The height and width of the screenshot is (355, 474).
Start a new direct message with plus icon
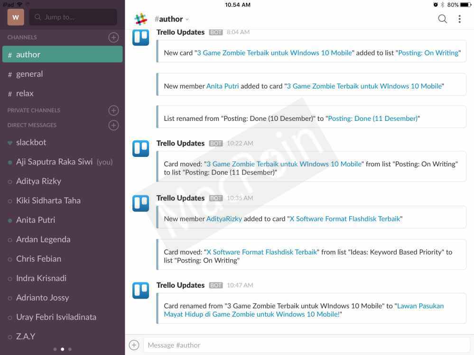point(113,125)
